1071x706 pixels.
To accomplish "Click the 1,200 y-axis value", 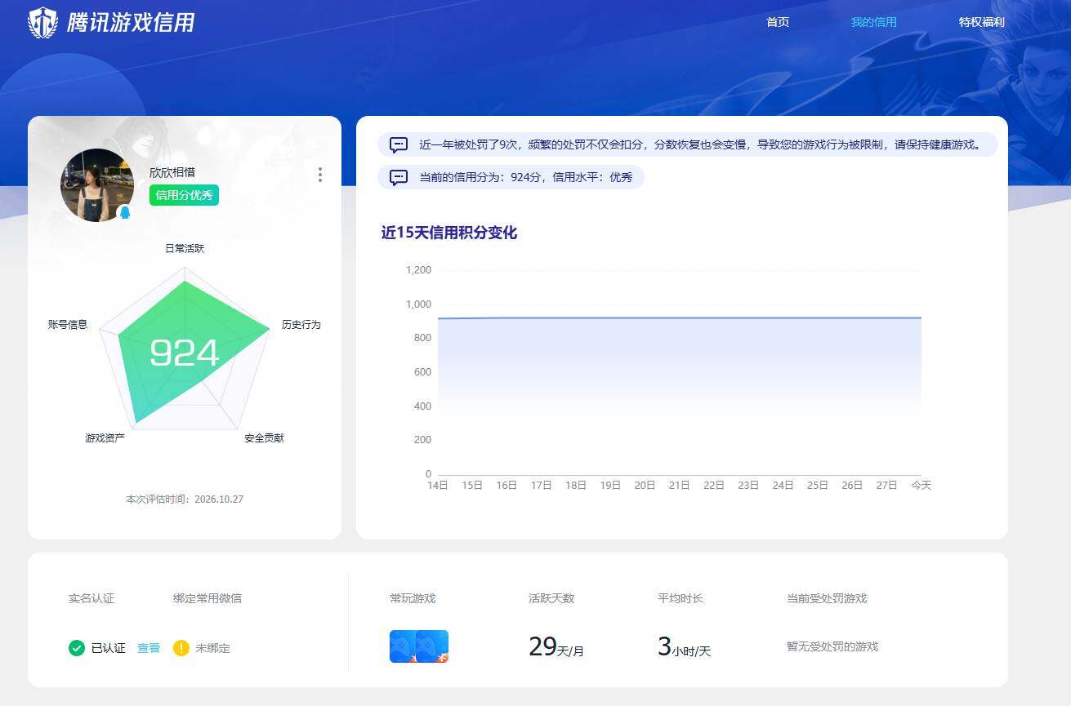I will 418,270.
